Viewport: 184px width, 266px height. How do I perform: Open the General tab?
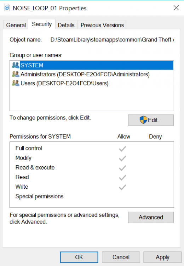[16, 25]
